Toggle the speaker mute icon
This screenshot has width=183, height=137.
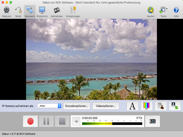[x=76, y=121]
